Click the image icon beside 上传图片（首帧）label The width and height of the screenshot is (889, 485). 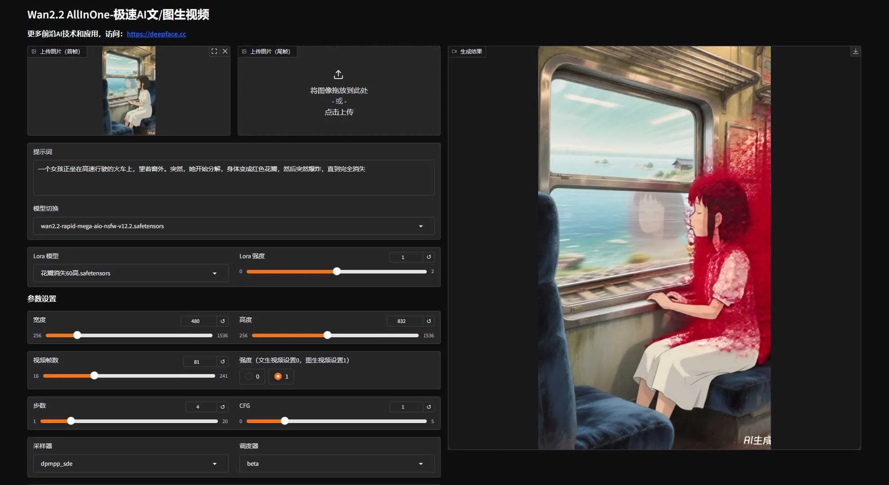coord(34,51)
